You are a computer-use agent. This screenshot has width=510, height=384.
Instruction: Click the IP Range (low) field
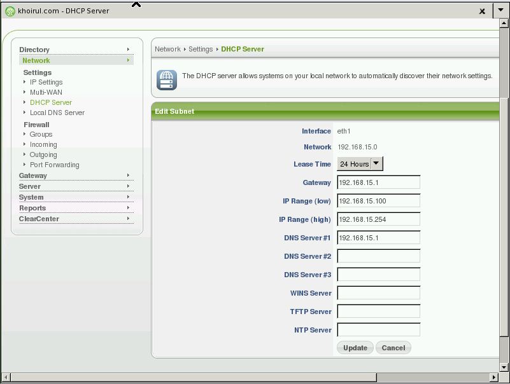(x=379, y=201)
